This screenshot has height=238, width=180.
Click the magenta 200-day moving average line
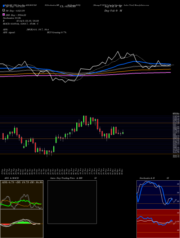click(85, 75)
